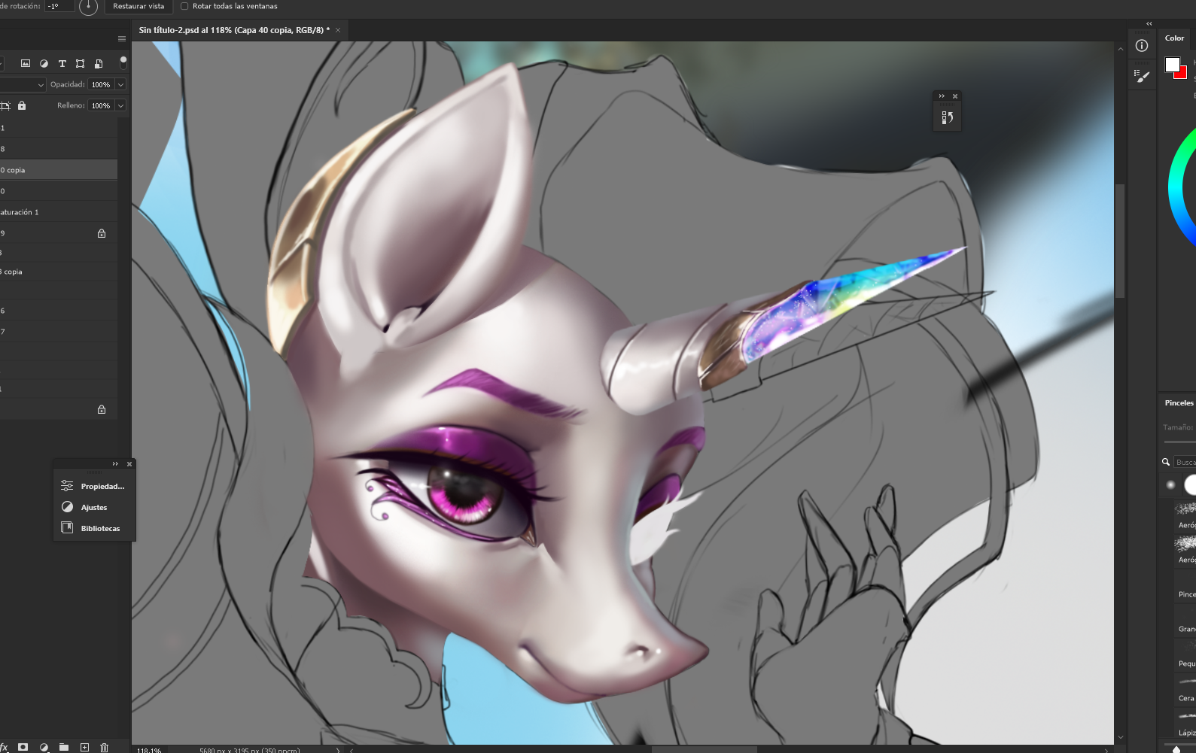Click the horizontal canvas scrollbar

[x=705, y=749]
